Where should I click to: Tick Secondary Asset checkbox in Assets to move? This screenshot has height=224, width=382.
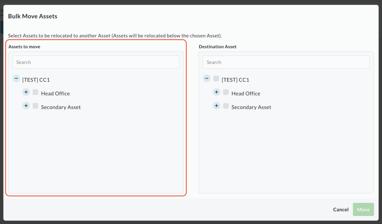click(35, 106)
